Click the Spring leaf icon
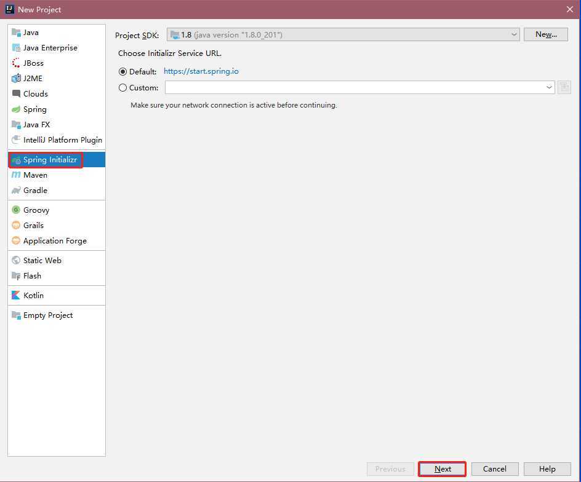 coord(16,109)
